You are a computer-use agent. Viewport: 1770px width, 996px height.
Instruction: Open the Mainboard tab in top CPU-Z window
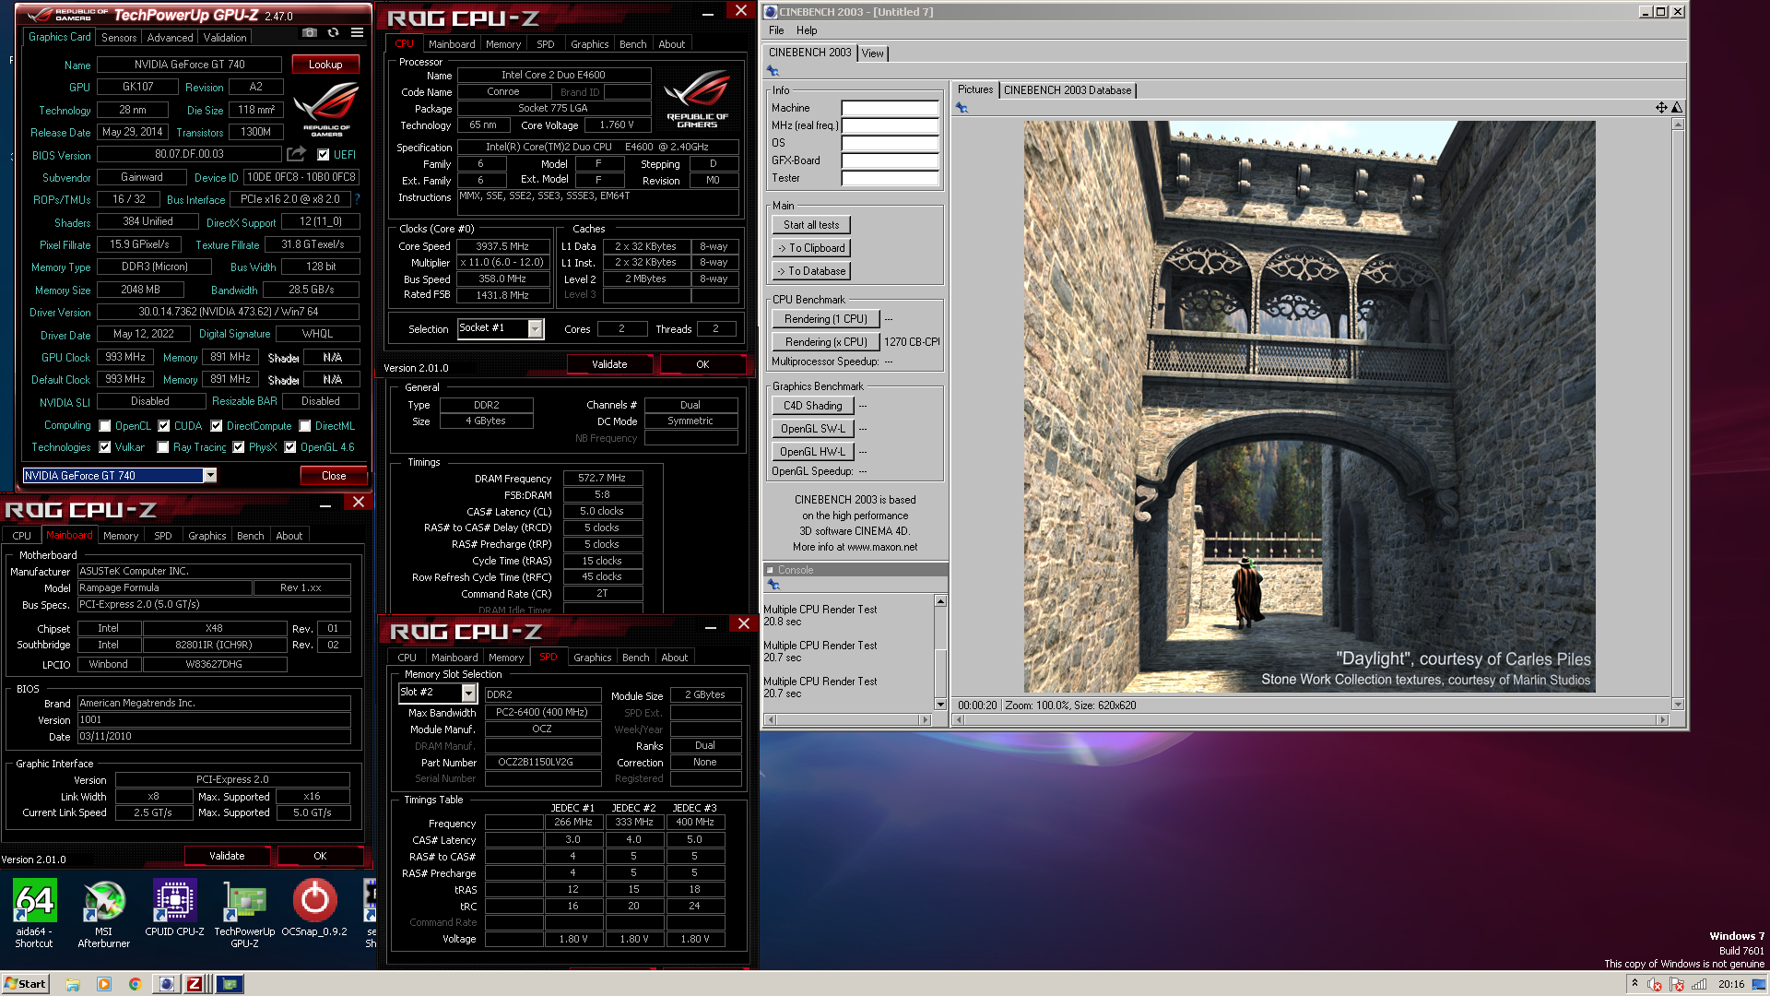452,44
